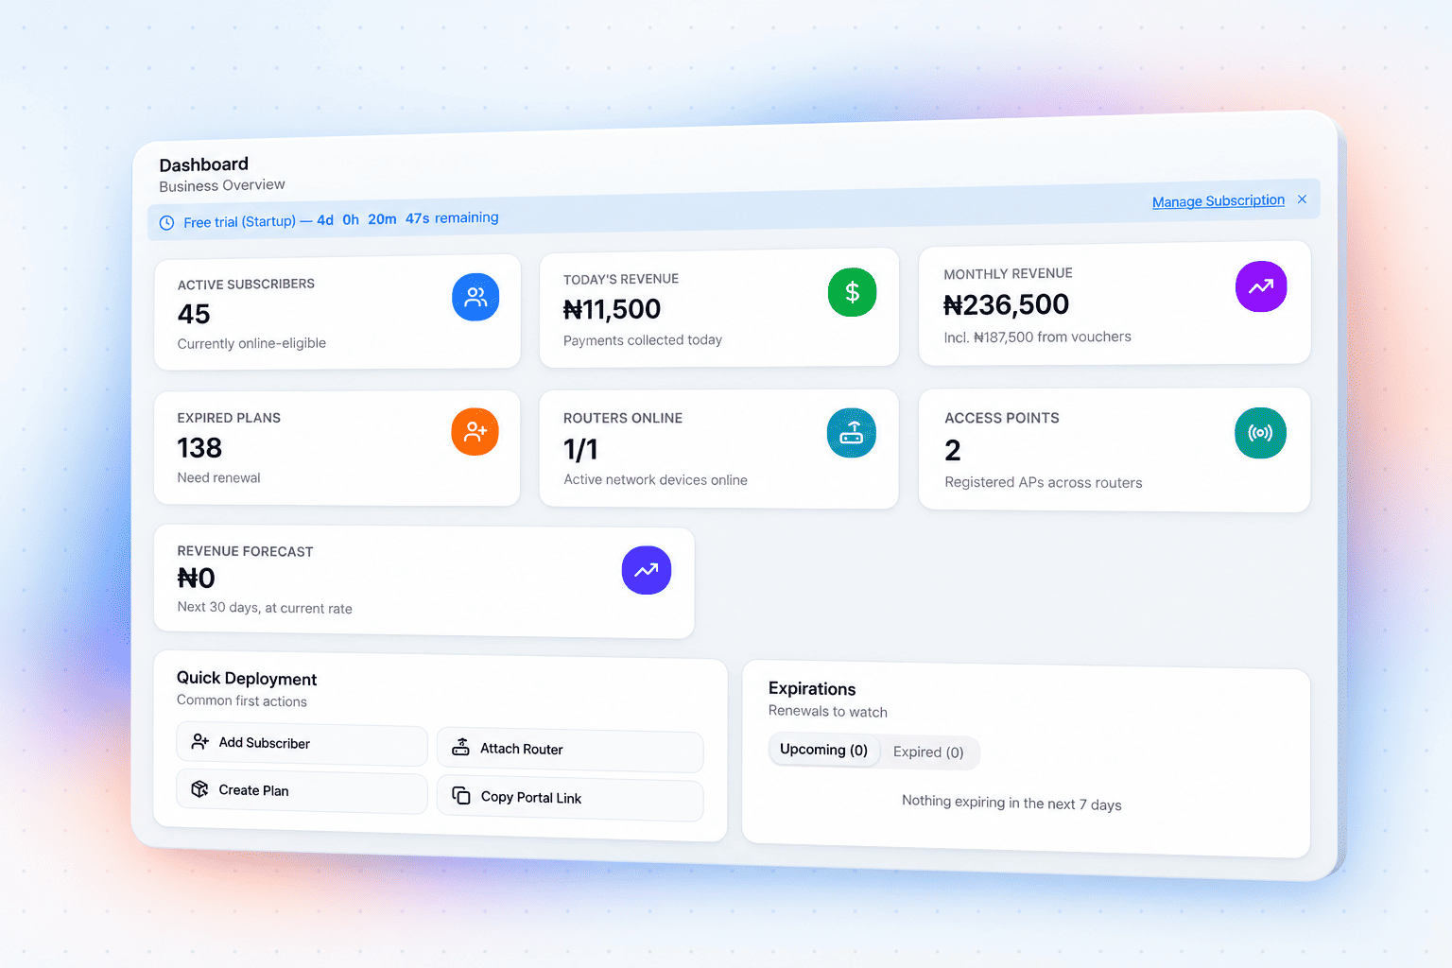This screenshot has height=968, width=1452.
Task: Click the Expired Plans count 138
Action: click(199, 448)
